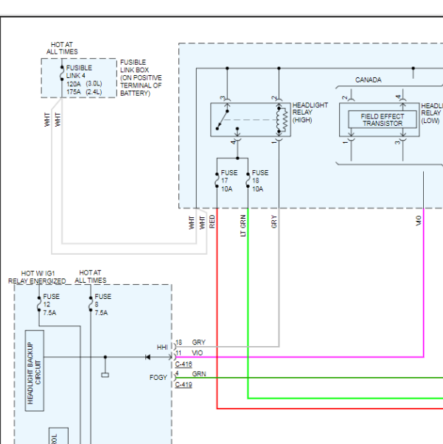Click the FOGY terminal label
The width and height of the screenshot is (443, 444).
tap(158, 377)
